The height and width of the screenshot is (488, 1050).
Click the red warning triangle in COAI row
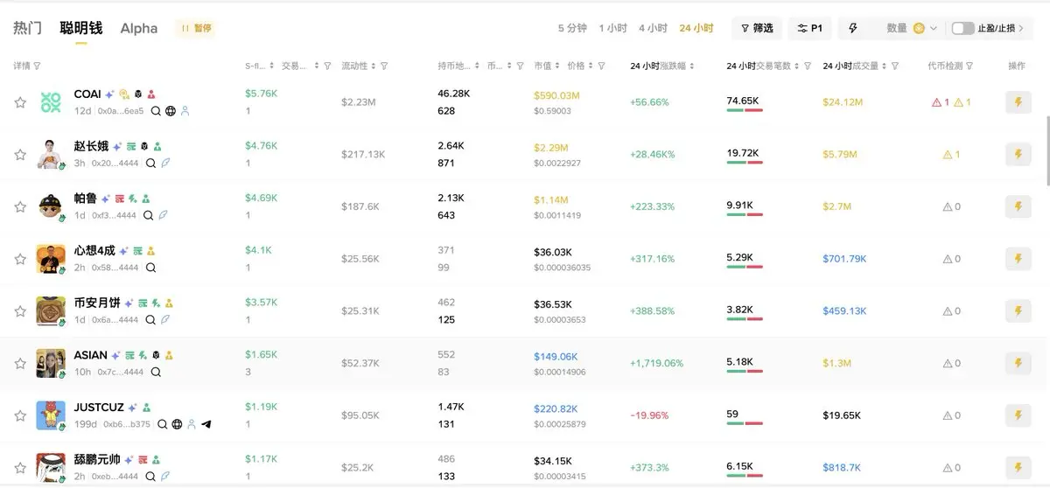[x=936, y=102]
